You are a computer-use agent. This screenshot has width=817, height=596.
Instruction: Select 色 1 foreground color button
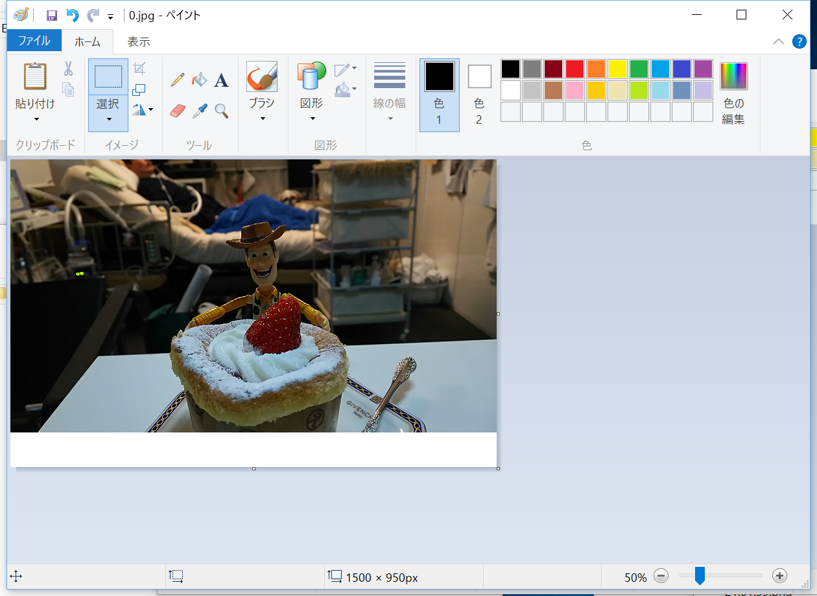click(x=440, y=95)
